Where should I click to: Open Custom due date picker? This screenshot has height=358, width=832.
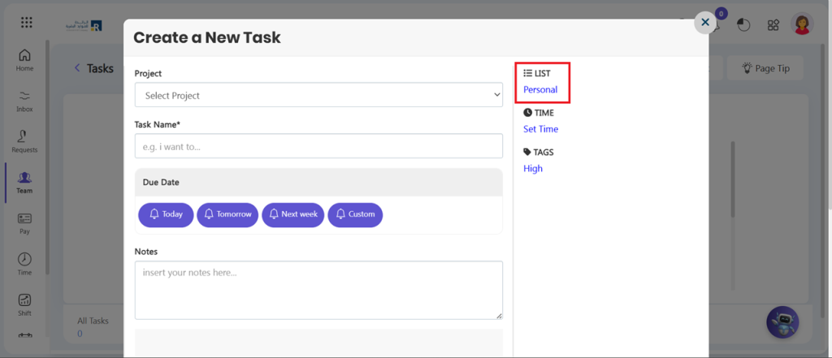355,214
